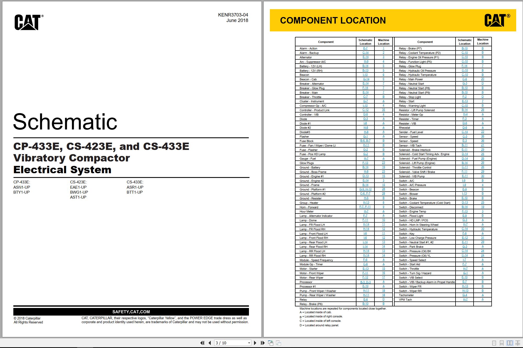Go to the next page

[255, 343]
